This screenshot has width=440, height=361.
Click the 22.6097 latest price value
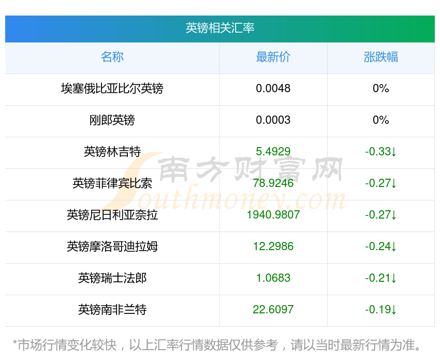coord(273,309)
